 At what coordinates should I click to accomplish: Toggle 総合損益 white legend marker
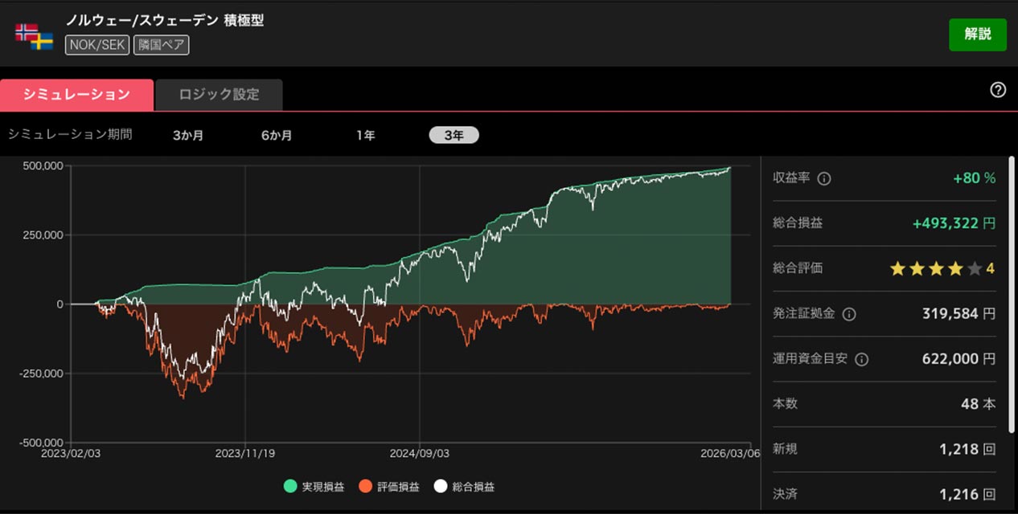(x=441, y=487)
